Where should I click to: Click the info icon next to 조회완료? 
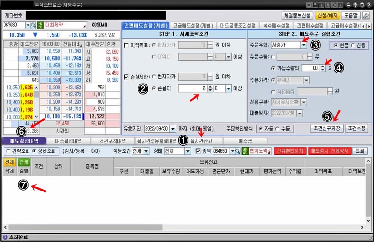click(x=5, y=237)
